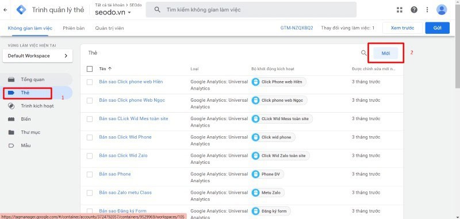
Task: Click the Bộ khởi động kích hoạt column header
Action: 273,69
